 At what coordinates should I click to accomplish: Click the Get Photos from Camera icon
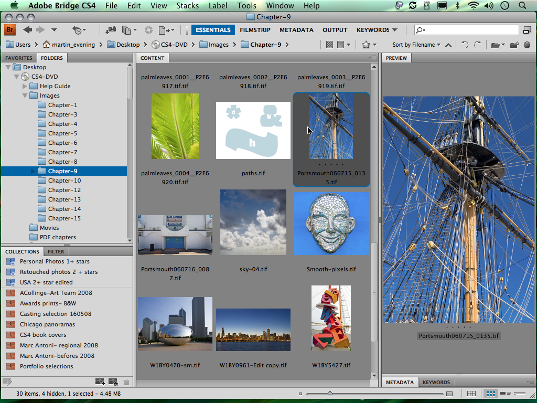click(x=110, y=30)
